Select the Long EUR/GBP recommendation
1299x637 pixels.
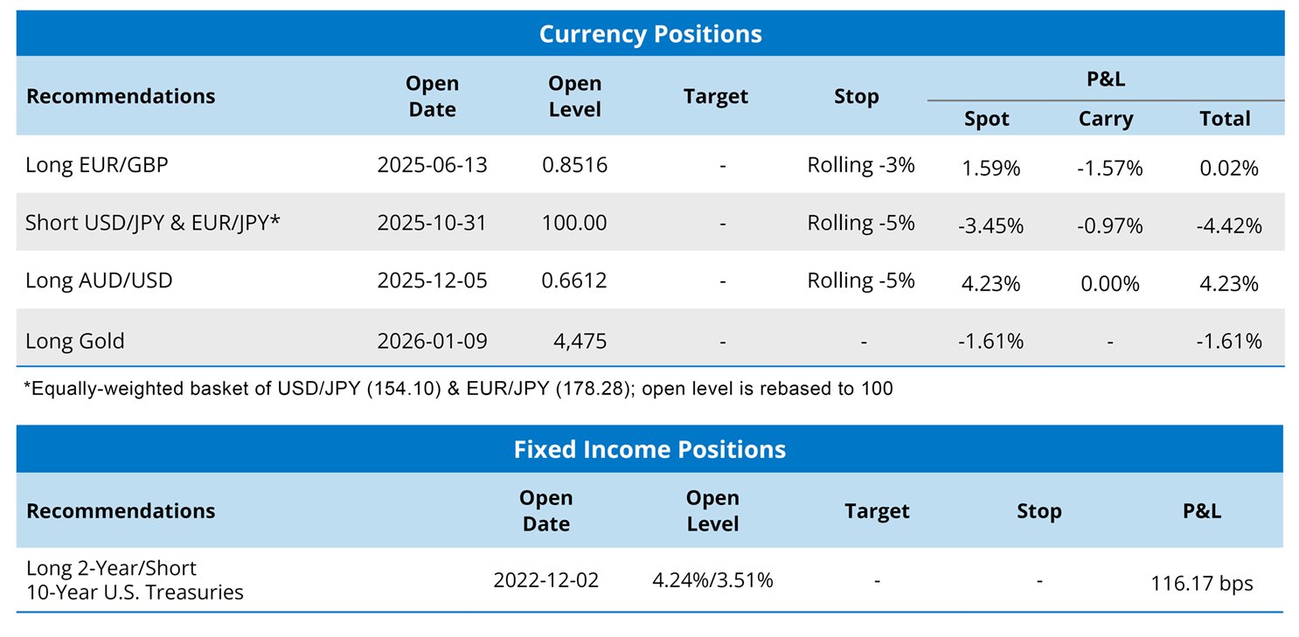97,164
